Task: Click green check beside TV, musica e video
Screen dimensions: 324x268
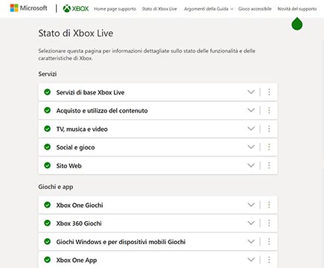Action: (x=47, y=129)
